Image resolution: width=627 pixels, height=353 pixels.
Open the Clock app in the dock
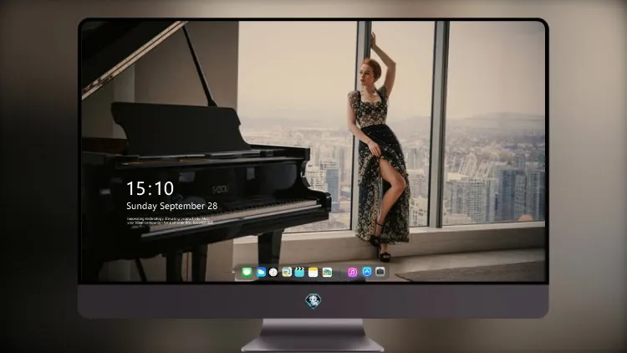(273, 272)
